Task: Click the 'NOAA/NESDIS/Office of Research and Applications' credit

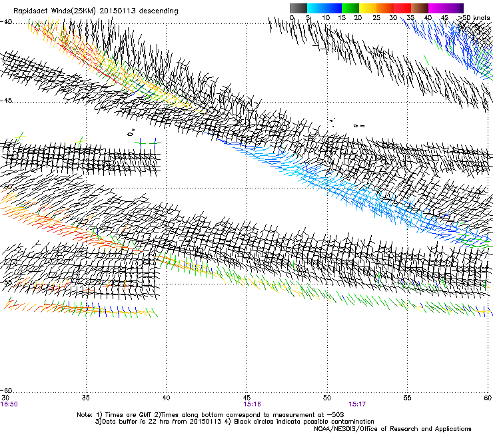Action: click(x=392, y=429)
